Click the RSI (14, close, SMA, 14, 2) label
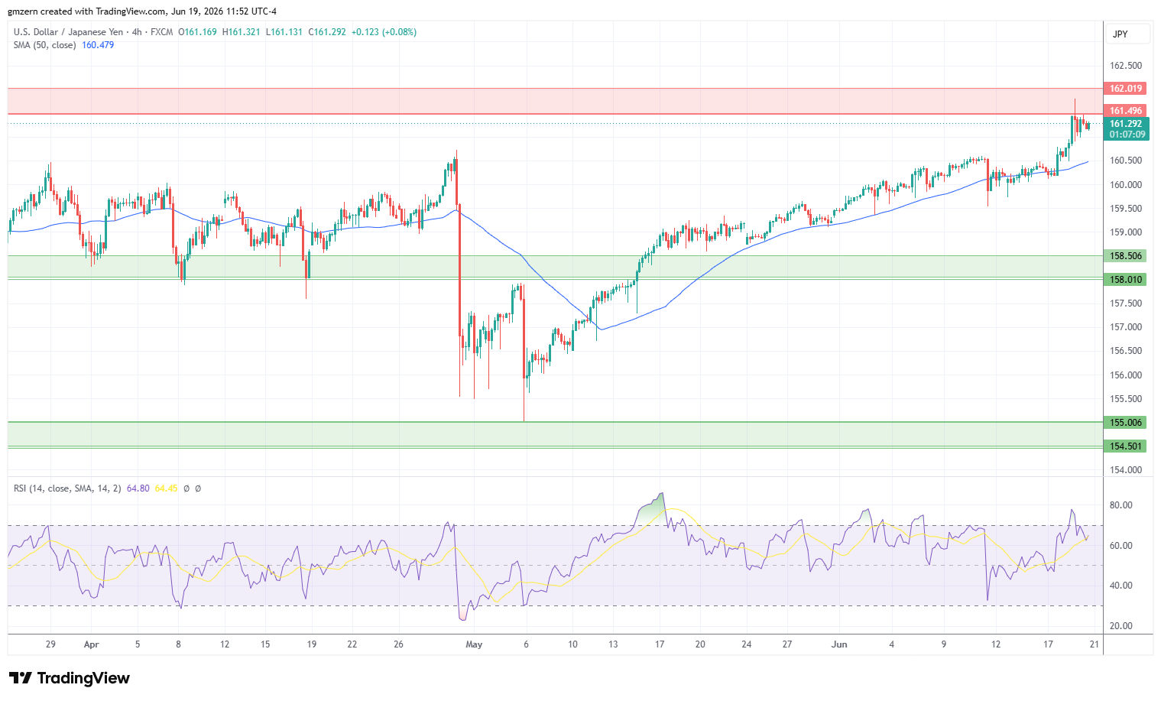 tap(67, 488)
